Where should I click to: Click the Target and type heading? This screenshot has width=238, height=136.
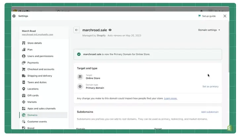pos(87,68)
